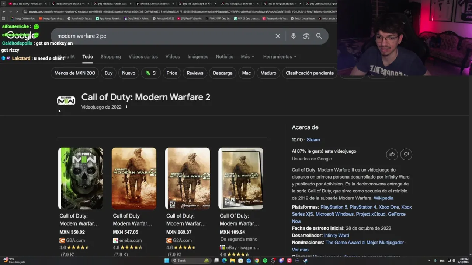Open Microsoft Store from the taskbar
472x265 pixels.
[x=240, y=261]
